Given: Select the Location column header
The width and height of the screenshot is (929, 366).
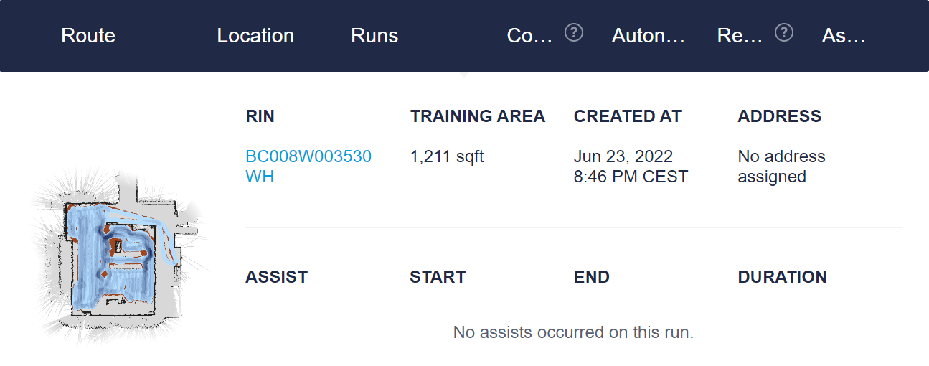Looking at the screenshot, I should (x=255, y=36).
